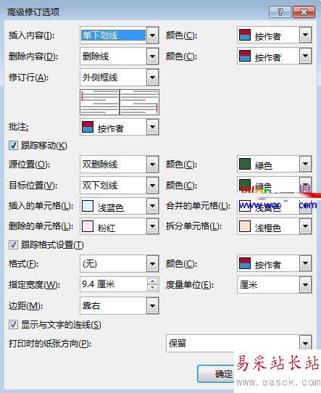Image resolution: width=321 pixels, height=393 pixels.
Task: Click the light orange swatch for 拆分单元格
Action: click(x=245, y=226)
